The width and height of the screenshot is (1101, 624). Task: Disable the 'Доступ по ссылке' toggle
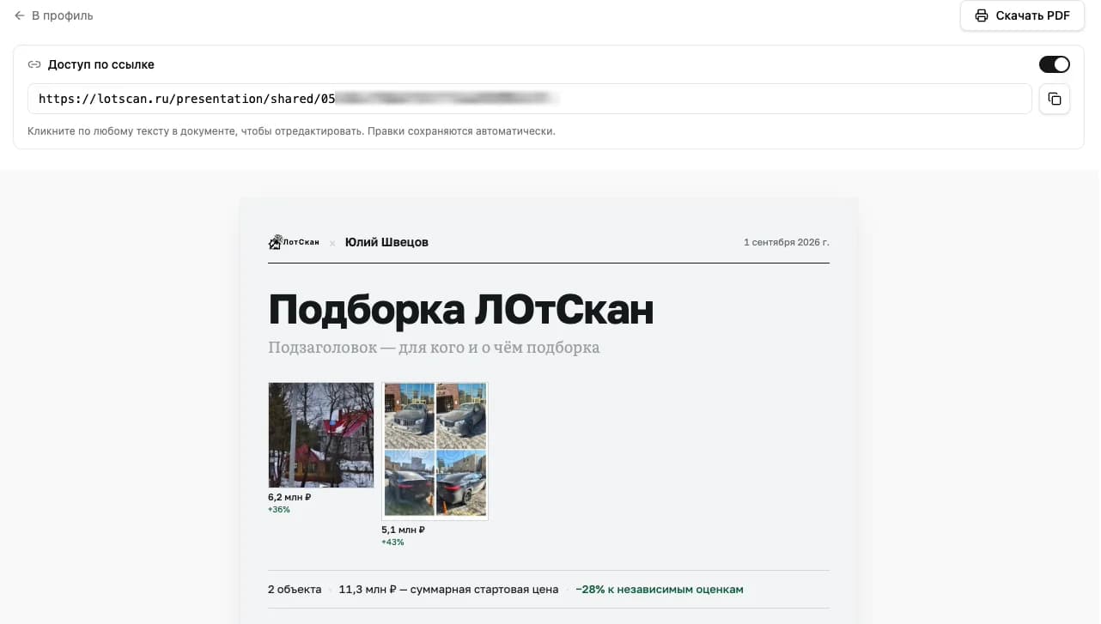pyautogui.click(x=1055, y=64)
